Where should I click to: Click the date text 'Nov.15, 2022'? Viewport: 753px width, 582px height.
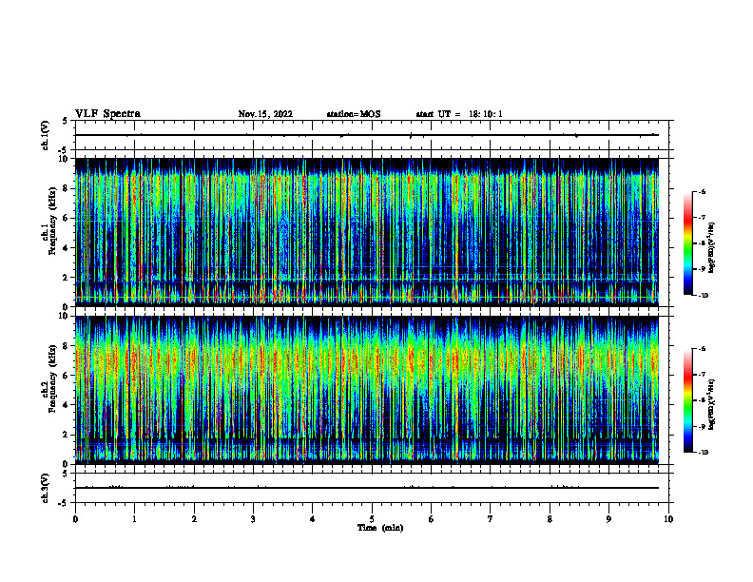point(265,114)
